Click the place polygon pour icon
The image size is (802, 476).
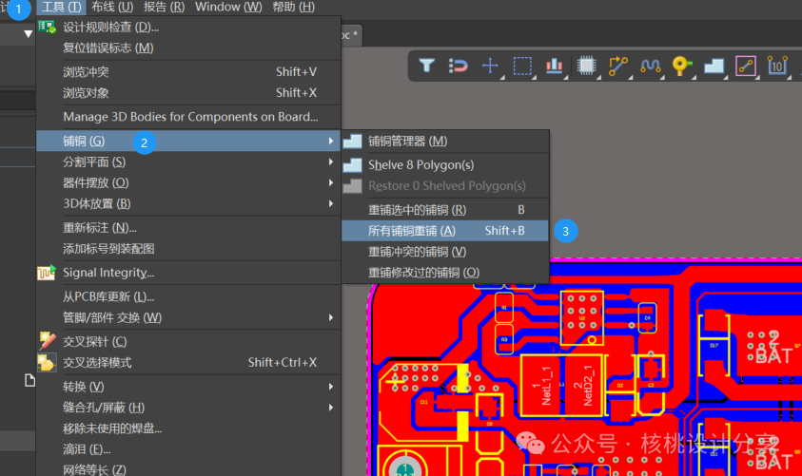point(714,66)
